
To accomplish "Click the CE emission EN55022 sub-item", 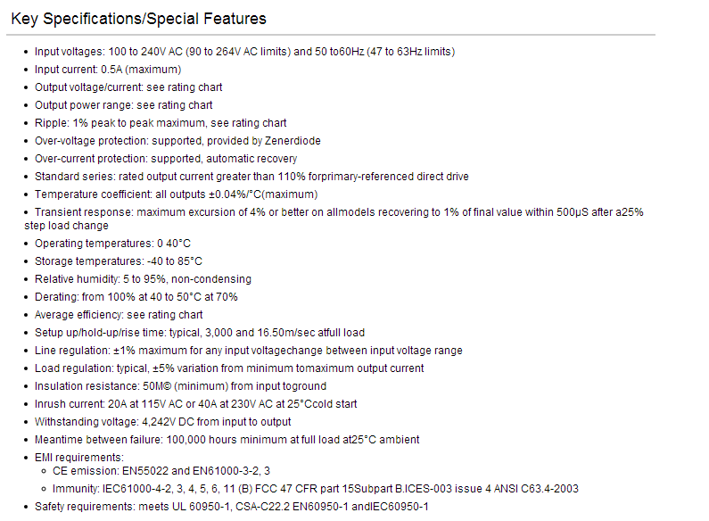I will click(x=161, y=471).
